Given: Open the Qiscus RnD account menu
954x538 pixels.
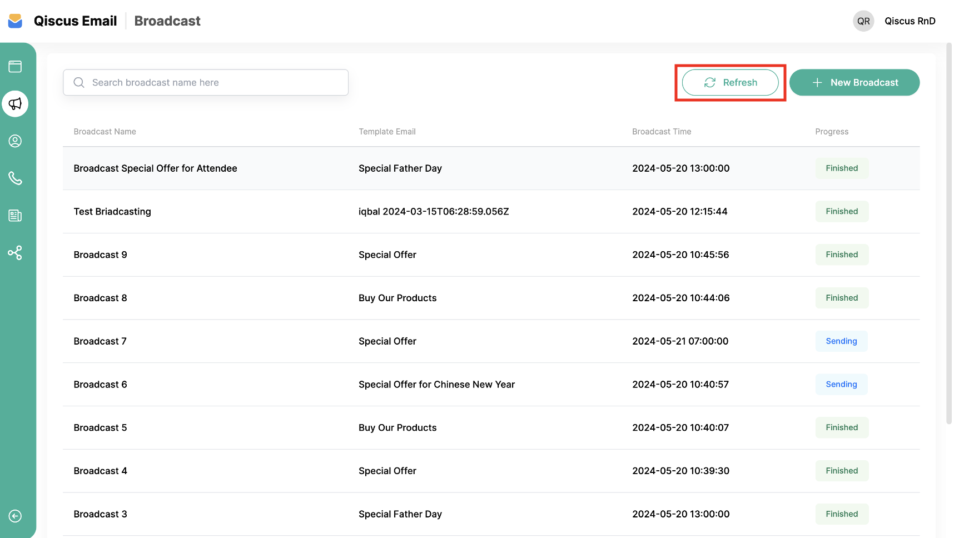Looking at the screenshot, I should pyautogui.click(x=910, y=21).
